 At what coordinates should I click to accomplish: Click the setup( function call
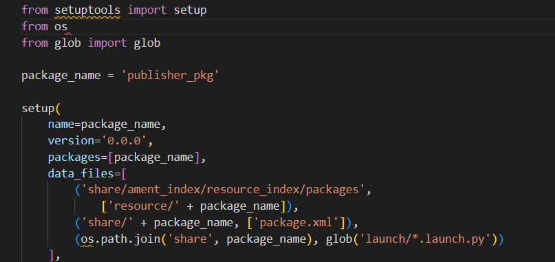[41, 109]
